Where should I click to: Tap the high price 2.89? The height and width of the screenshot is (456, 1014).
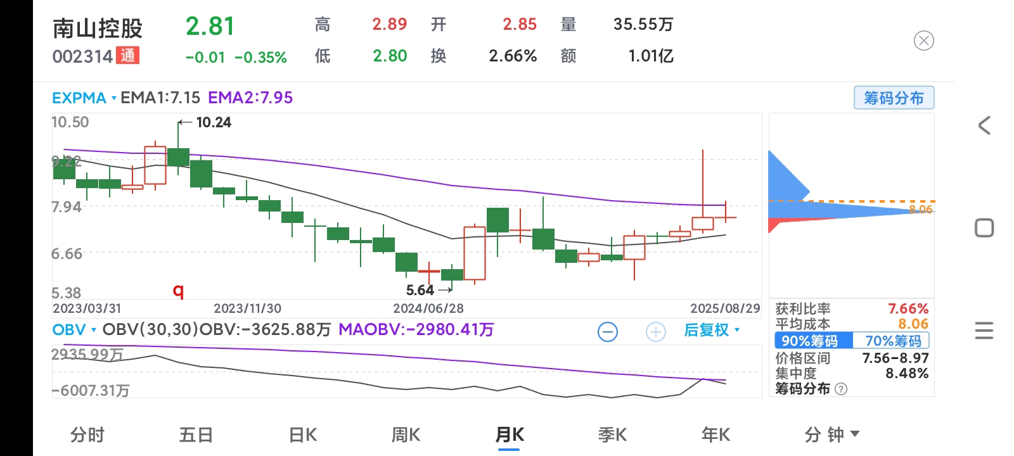tap(389, 24)
